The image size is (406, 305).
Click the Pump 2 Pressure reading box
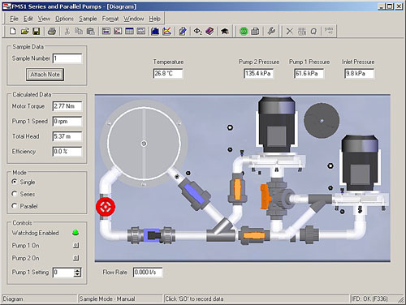point(258,74)
